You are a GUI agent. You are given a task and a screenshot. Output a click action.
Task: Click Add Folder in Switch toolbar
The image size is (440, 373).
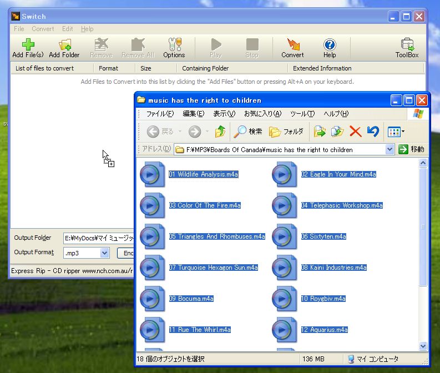(x=64, y=48)
